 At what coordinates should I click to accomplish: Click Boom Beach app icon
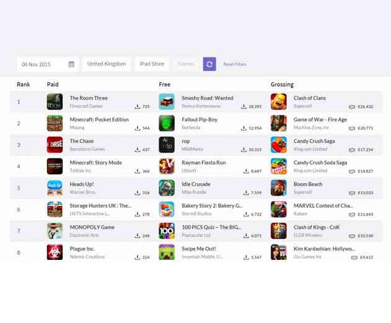coord(279,187)
